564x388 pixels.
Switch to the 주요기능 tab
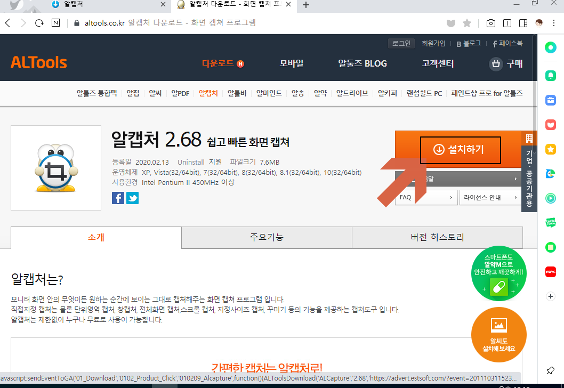267,237
